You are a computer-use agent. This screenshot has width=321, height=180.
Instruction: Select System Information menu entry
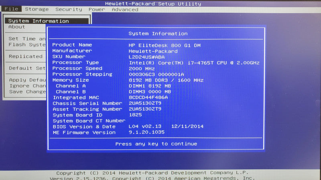[x=47, y=21]
